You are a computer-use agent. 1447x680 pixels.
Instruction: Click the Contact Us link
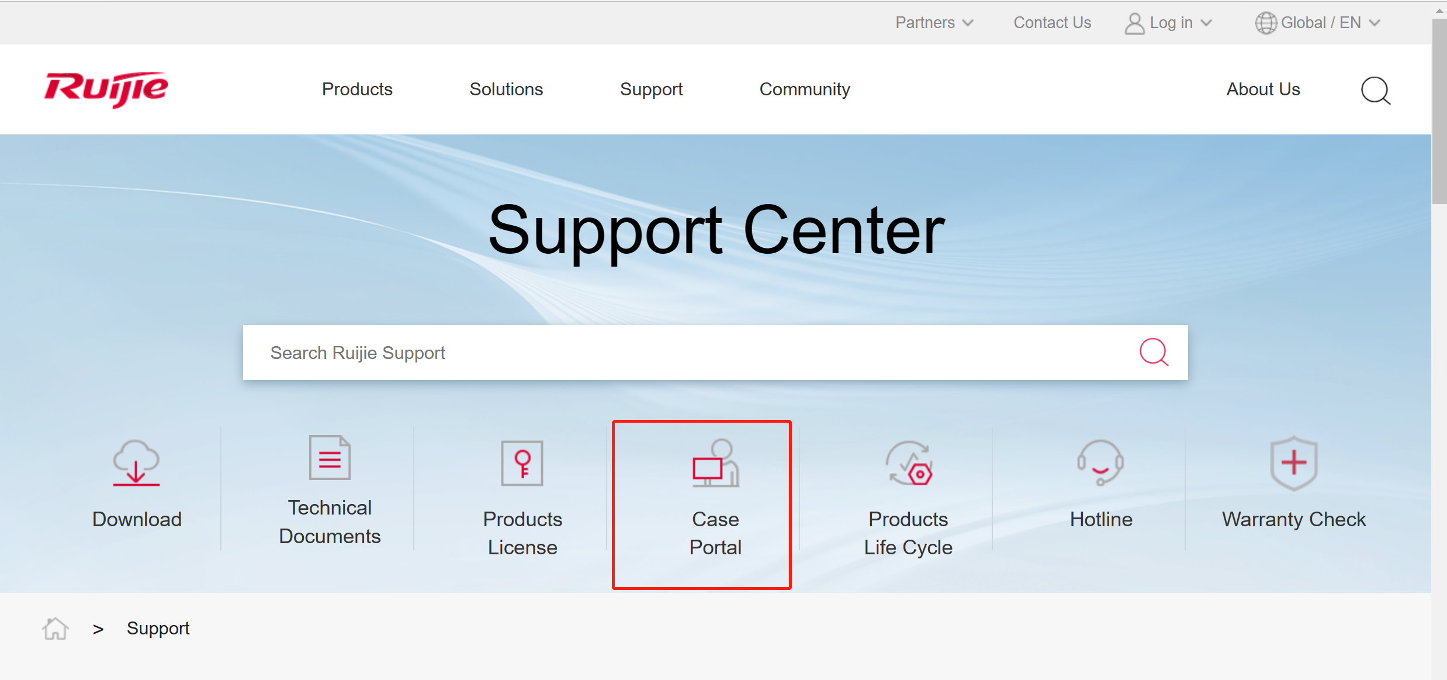click(1052, 22)
